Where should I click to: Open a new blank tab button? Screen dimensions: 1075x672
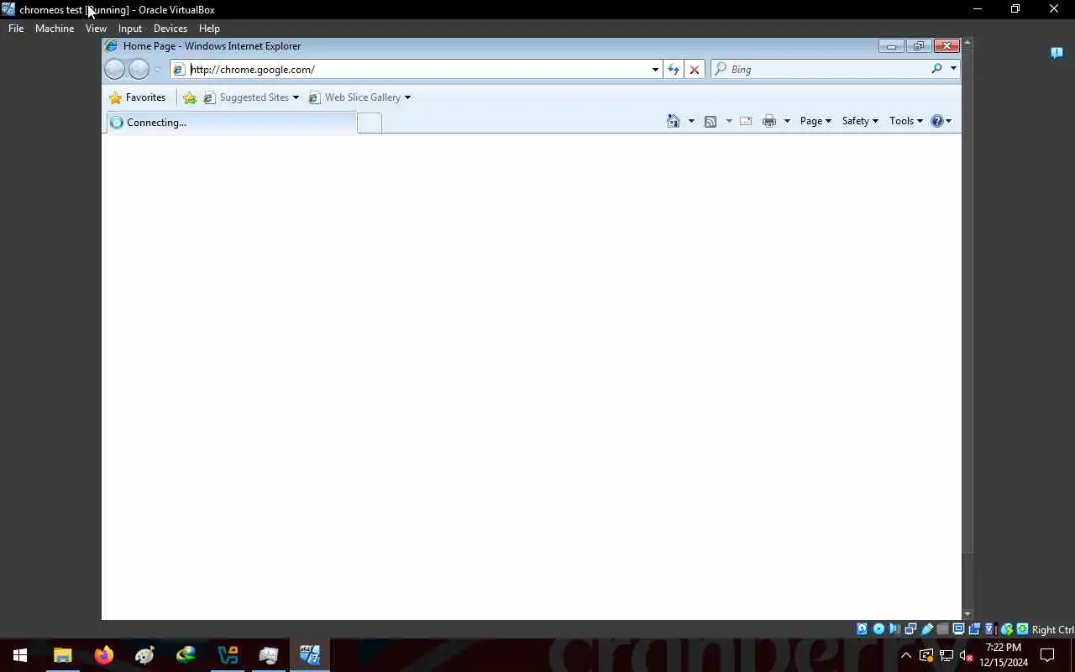[x=370, y=123]
